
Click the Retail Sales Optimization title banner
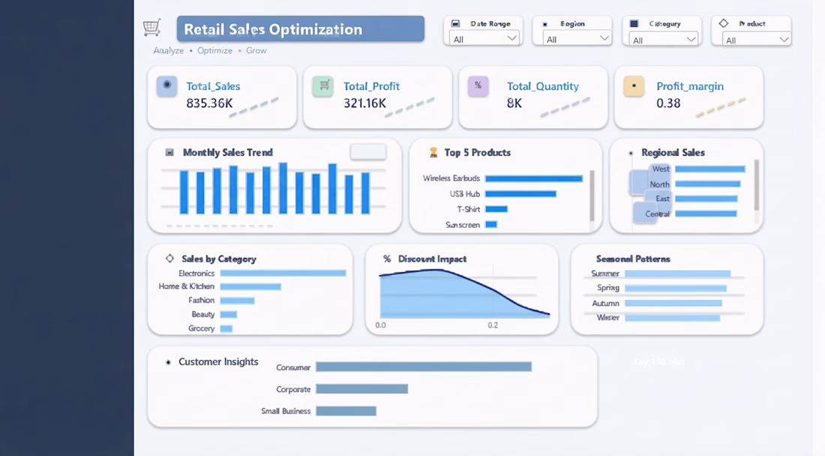pyautogui.click(x=301, y=29)
